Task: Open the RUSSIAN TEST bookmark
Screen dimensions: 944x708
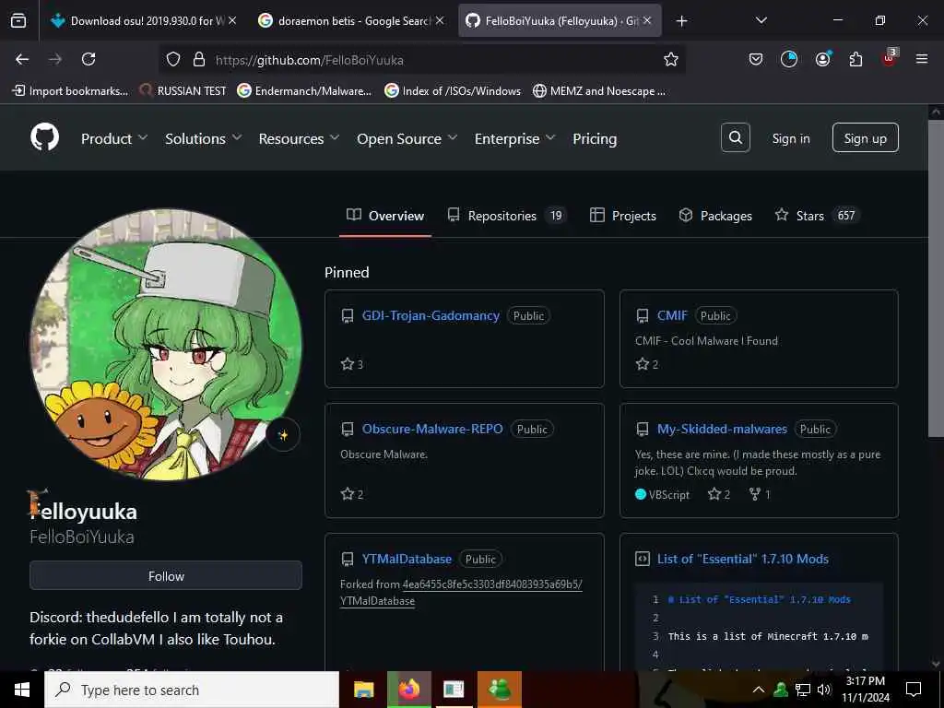Action: [183, 91]
